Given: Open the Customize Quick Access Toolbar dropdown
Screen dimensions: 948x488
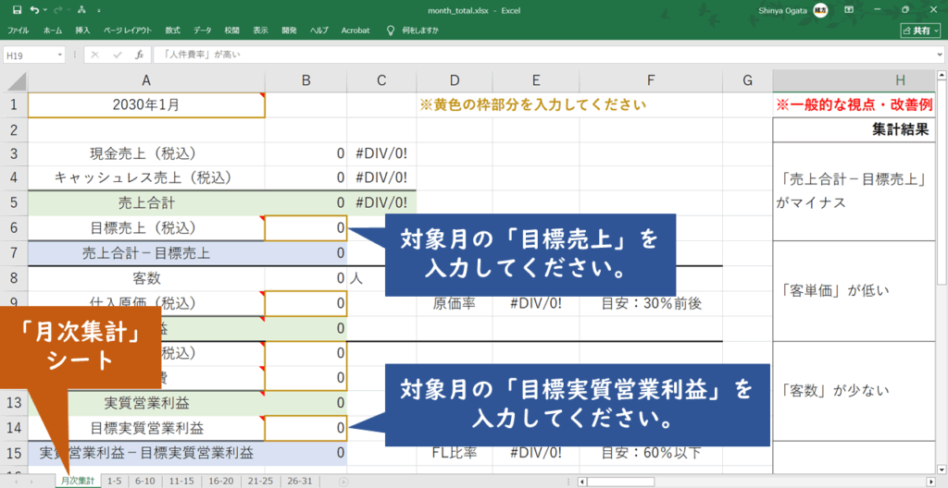Looking at the screenshot, I should click(x=97, y=10).
